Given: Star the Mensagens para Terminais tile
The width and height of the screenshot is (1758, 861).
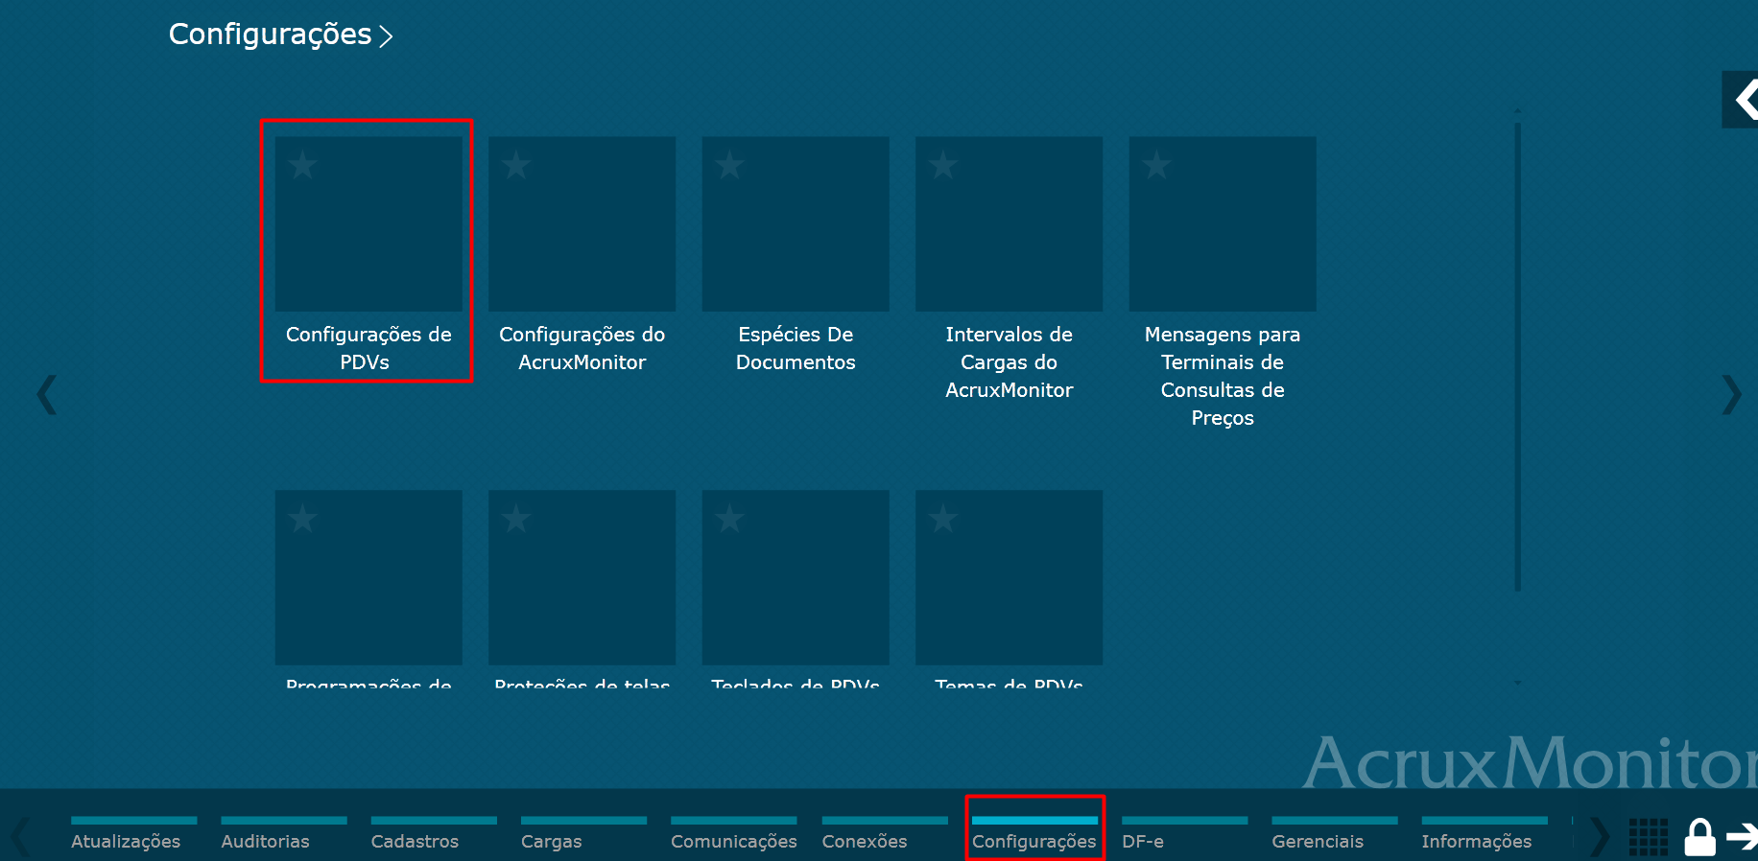Looking at the screenshot, I should (x=1156, y=165).
